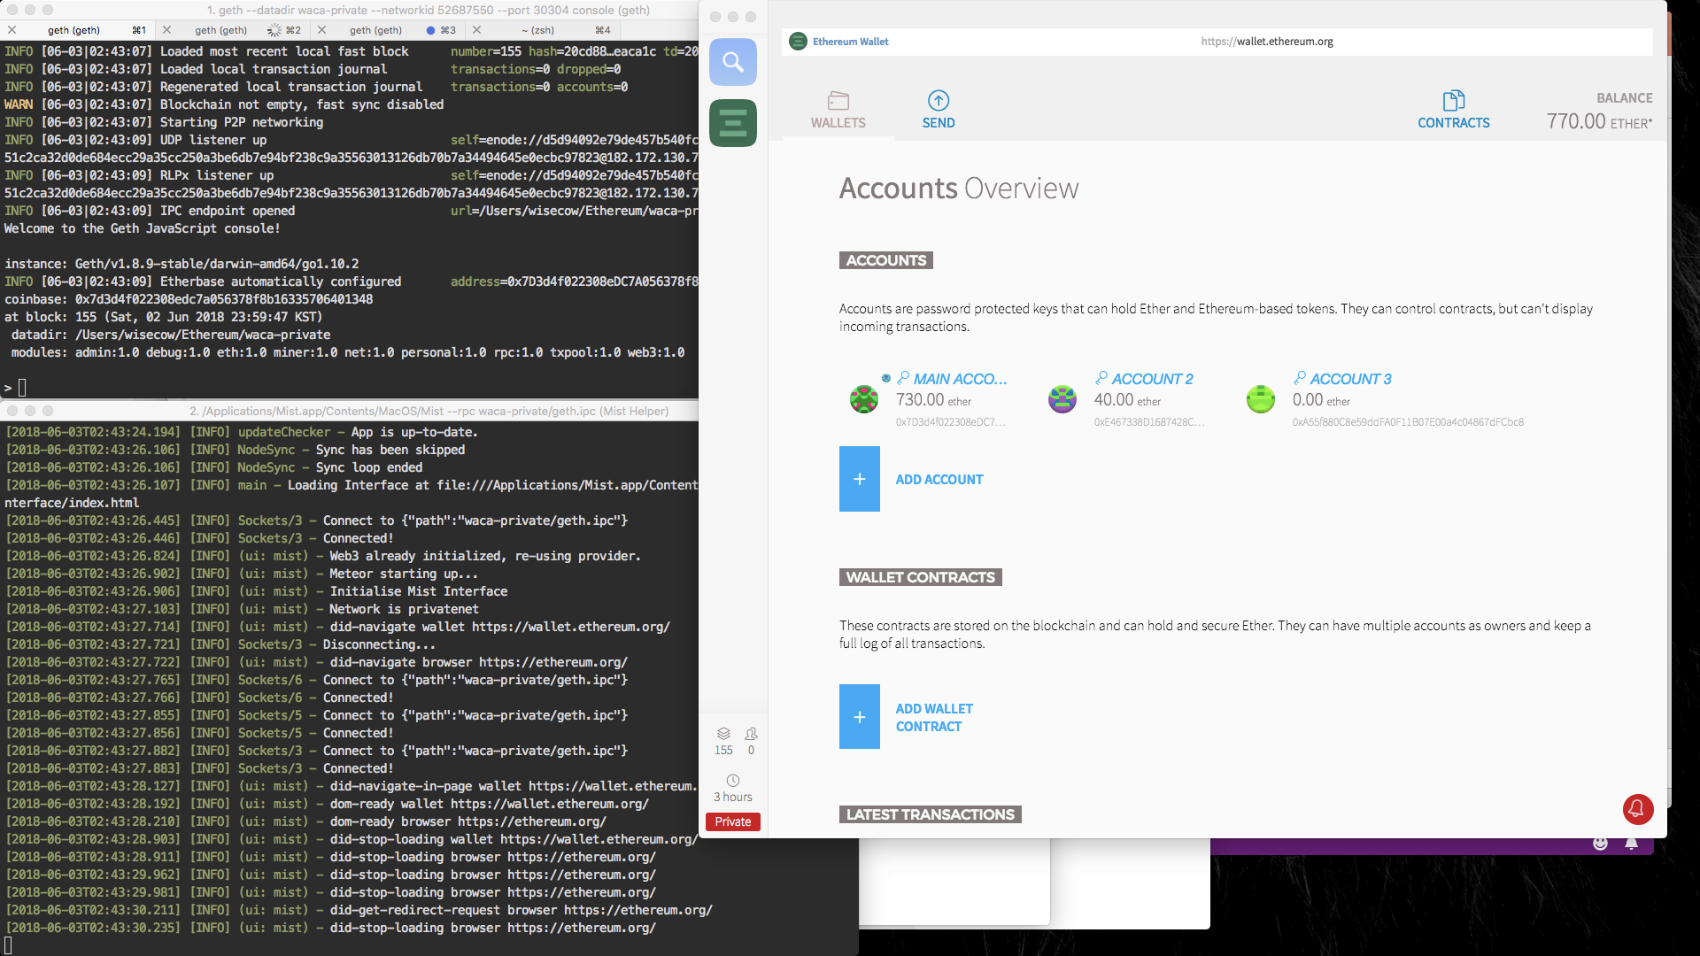Click the Main Account name link
Viewport: 1700px width, 956px height.
point(960,379)
